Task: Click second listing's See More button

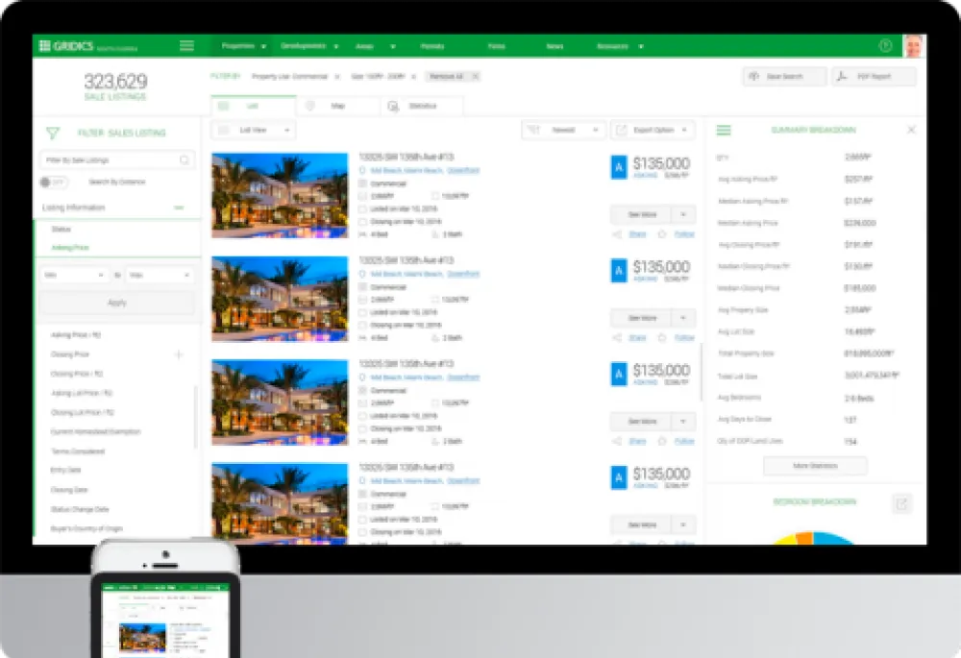Action: click(642, 318)
